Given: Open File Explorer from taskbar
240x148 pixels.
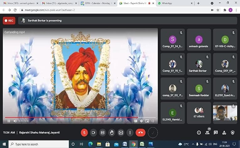Looking at the screenshot, I should click(99, 144).
